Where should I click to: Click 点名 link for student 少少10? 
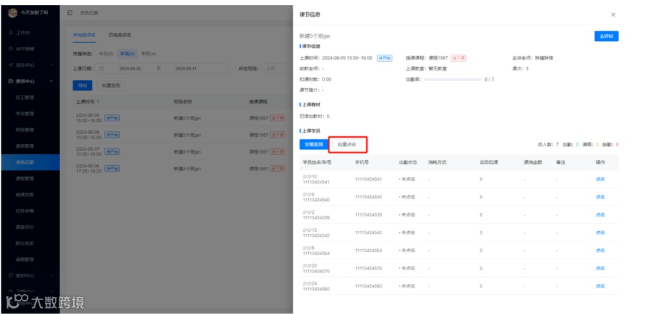(600, 179)
